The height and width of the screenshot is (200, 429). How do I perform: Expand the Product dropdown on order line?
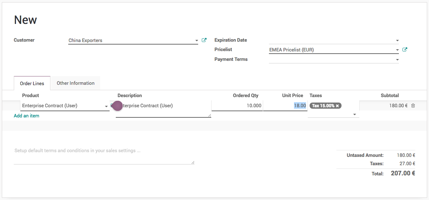[x=106, y=106]
